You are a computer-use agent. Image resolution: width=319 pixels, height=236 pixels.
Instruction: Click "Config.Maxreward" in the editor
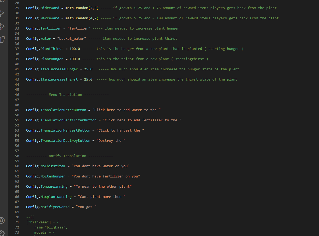click(x=42, y=18)
